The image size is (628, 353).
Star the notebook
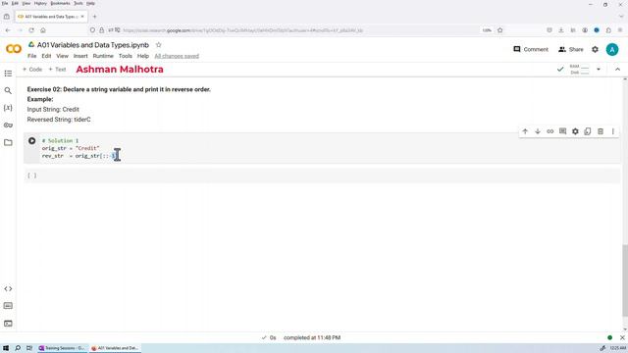159,45
